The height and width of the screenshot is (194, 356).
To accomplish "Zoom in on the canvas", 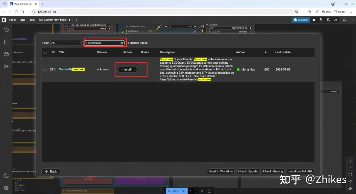I will [350, 161].
